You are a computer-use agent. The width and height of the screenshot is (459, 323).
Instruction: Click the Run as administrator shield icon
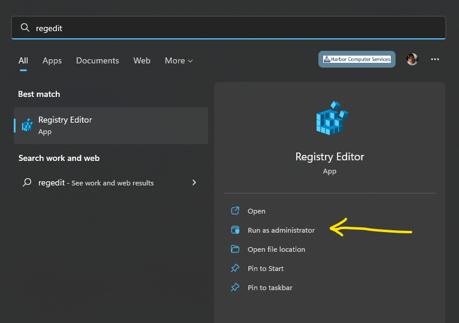click(235, 230)
